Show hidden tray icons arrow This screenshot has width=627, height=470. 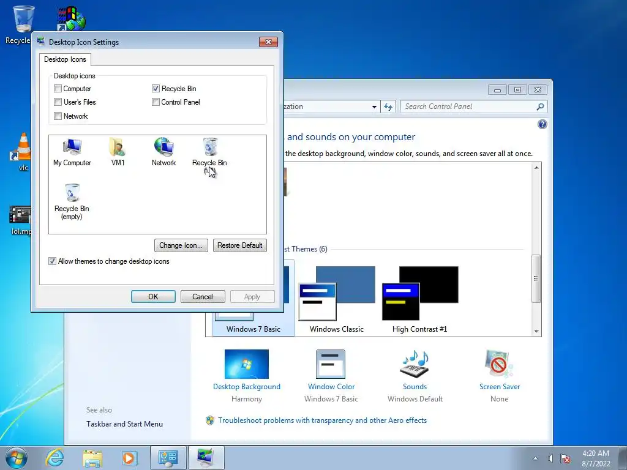(535, 458)
